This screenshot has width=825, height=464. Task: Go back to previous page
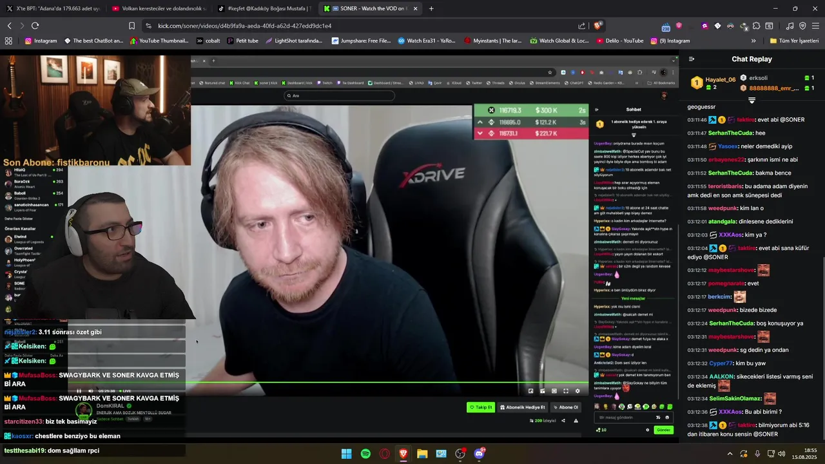point(10,26)
